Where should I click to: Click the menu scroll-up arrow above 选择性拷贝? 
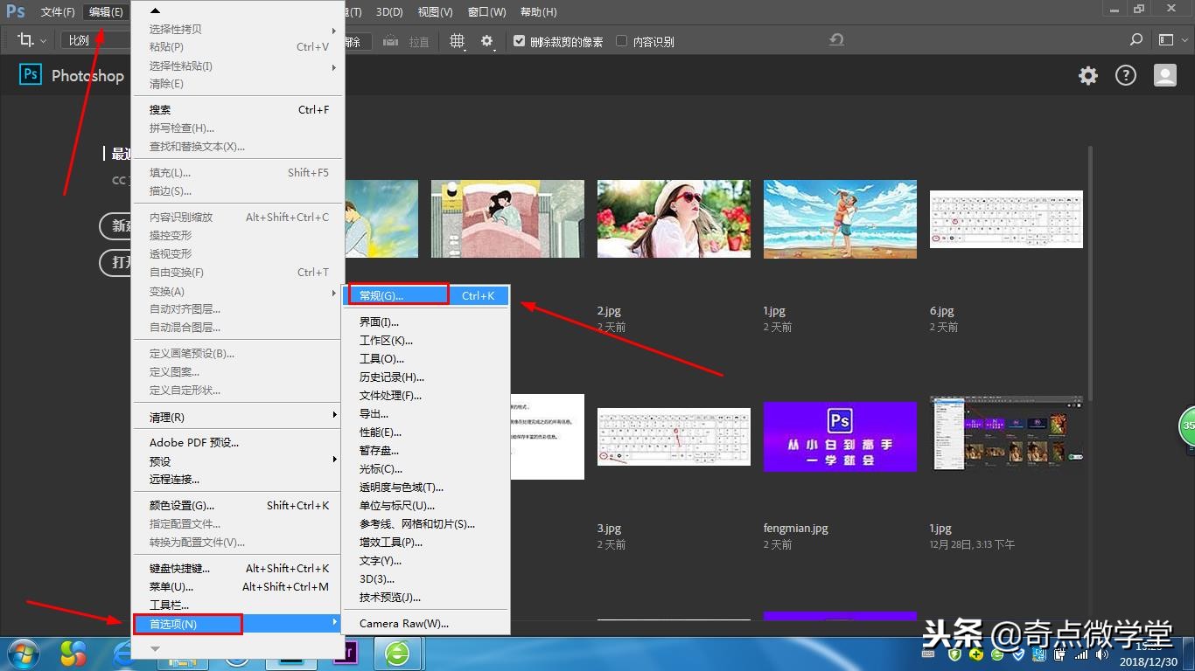click(x=154, y=9)
